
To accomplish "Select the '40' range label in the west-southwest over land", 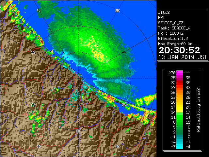I will [33, 105].
